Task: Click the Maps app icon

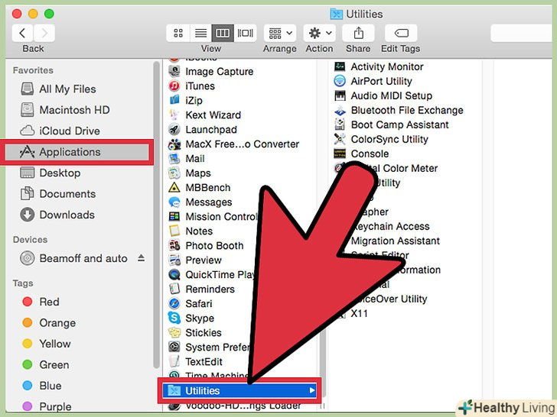Action: pos(174,173)
